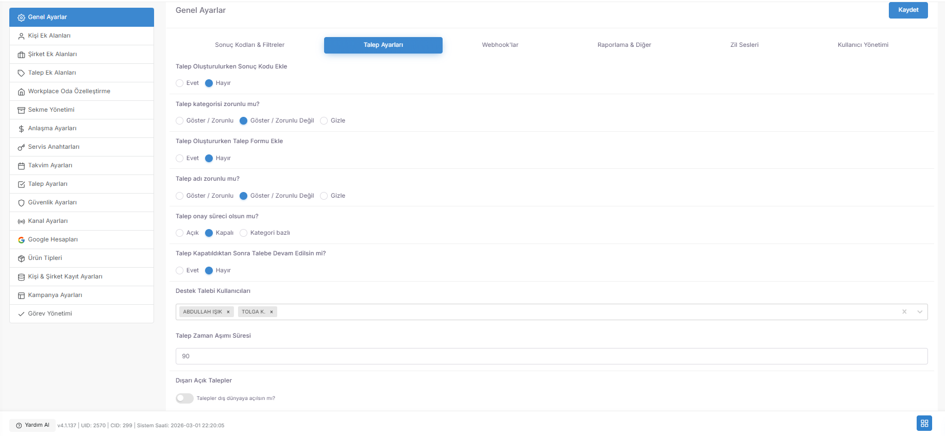Choose Göster / Zorunlu for Talep kategorisi
945x436 pixels.
(180, 120)
